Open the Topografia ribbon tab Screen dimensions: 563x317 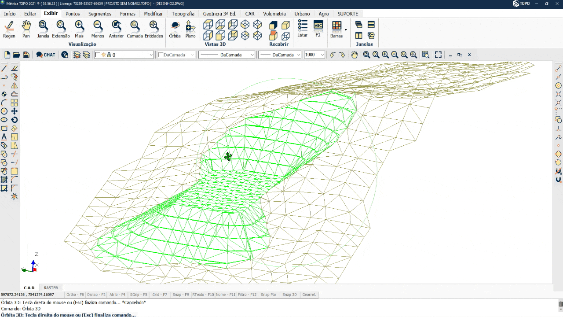(x=183, y=14)
